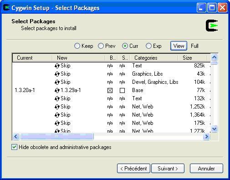
Task: Click the 77k size value
Action: coord(201,90)
